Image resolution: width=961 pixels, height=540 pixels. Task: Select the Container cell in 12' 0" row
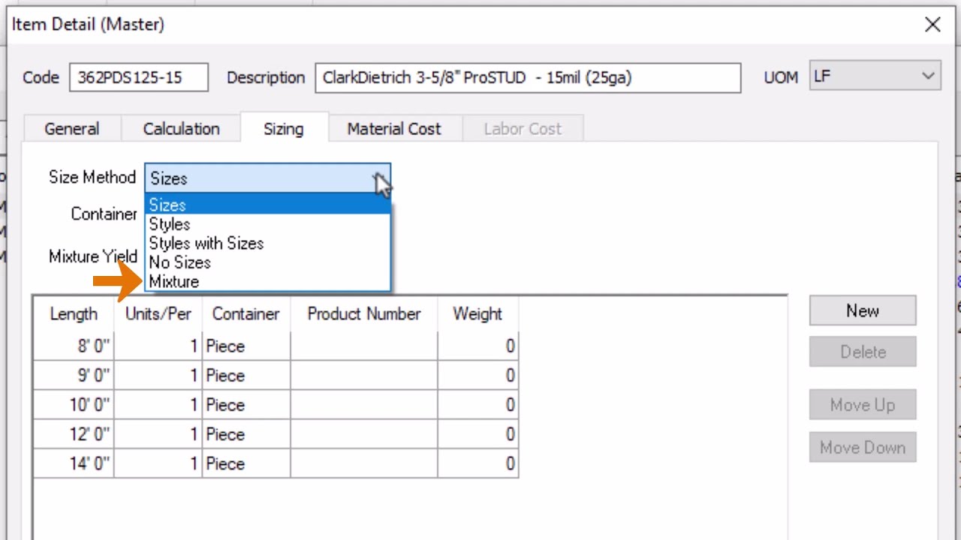point(246,435)
